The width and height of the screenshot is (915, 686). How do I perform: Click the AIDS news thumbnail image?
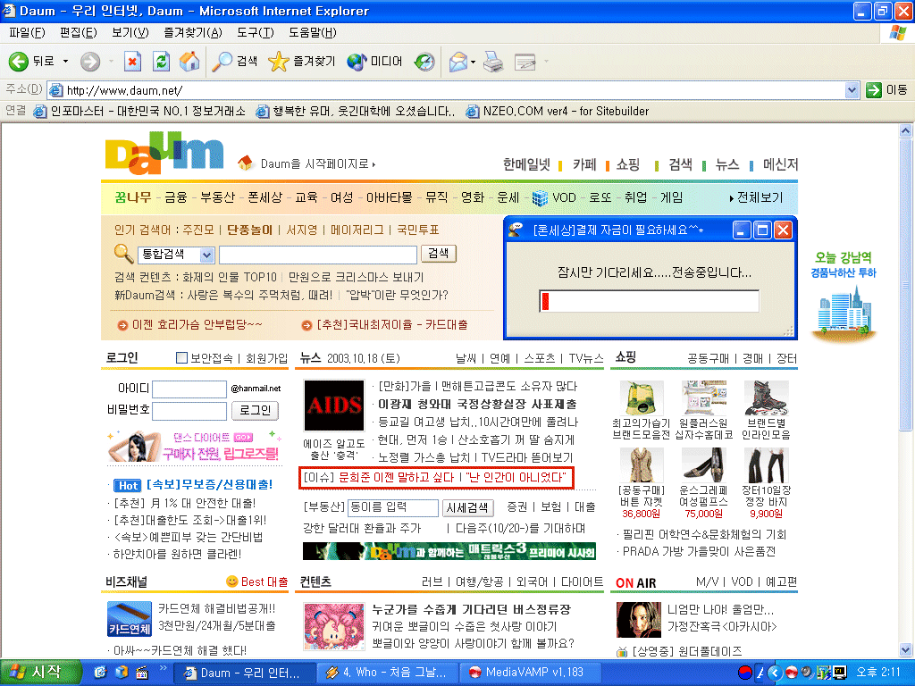(334, 405)
